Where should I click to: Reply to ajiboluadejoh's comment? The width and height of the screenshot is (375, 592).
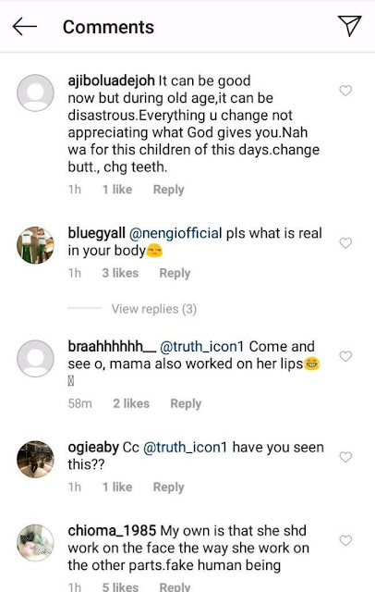click(168, 190)
